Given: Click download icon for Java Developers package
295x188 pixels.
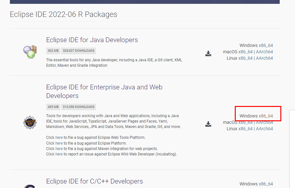Looking at the screenshot, I should [208, 54].
